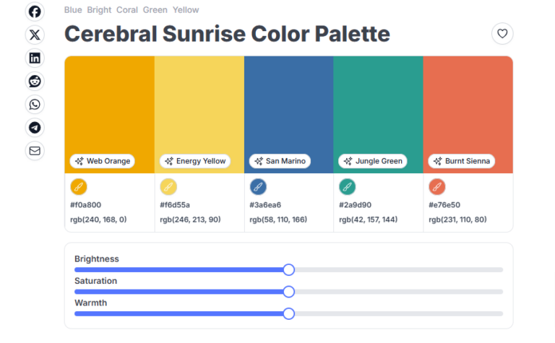Screen dimensions: 555x343
Task: Click the Burnt Sienna name badge
Action: (461, 161)
